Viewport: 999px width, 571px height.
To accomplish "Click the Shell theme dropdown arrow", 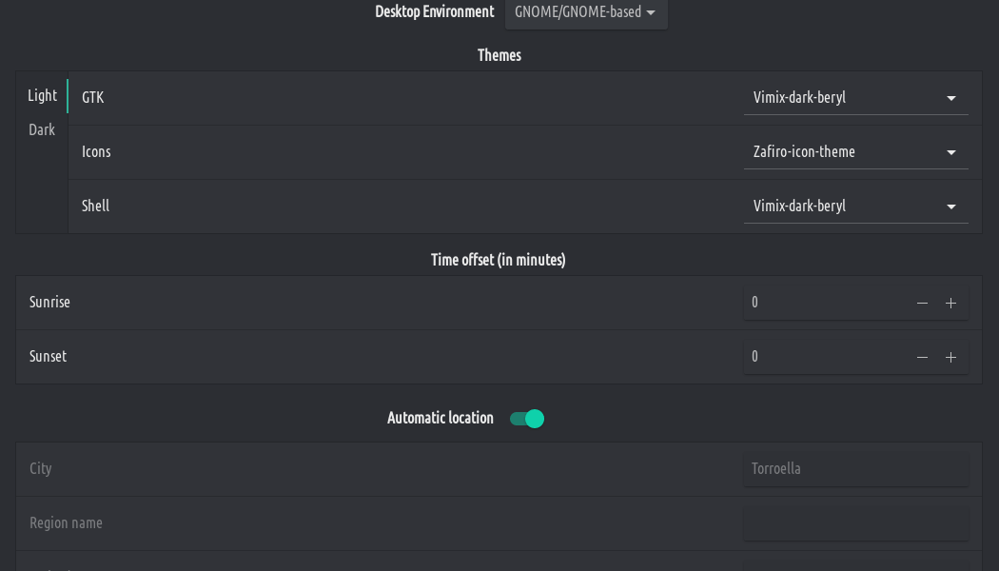I will pos(951,207).
